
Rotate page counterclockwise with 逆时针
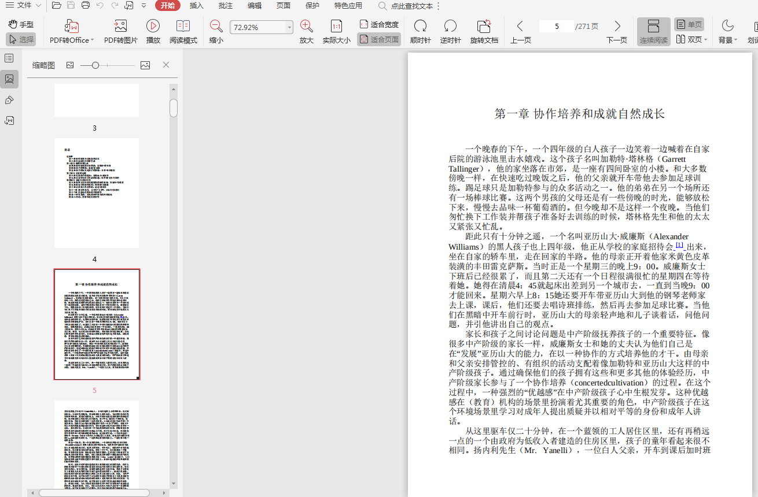(x=450, y=27)
